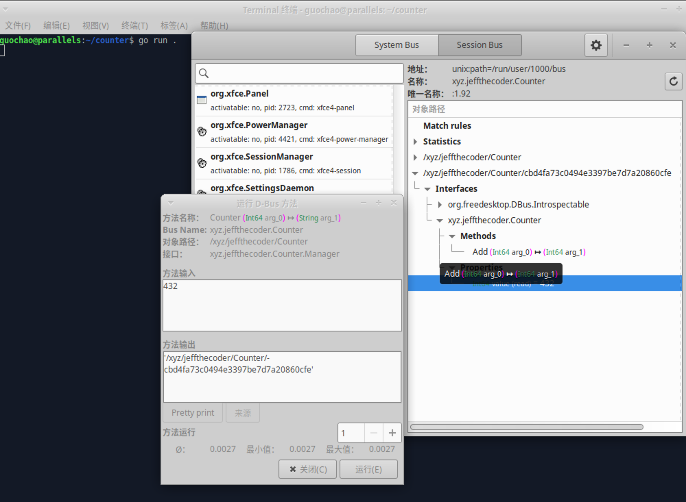This screenshot has height=502, width=686.
Task: Select the org.xfce.Panel bus entry
Action: pos(294,100)
